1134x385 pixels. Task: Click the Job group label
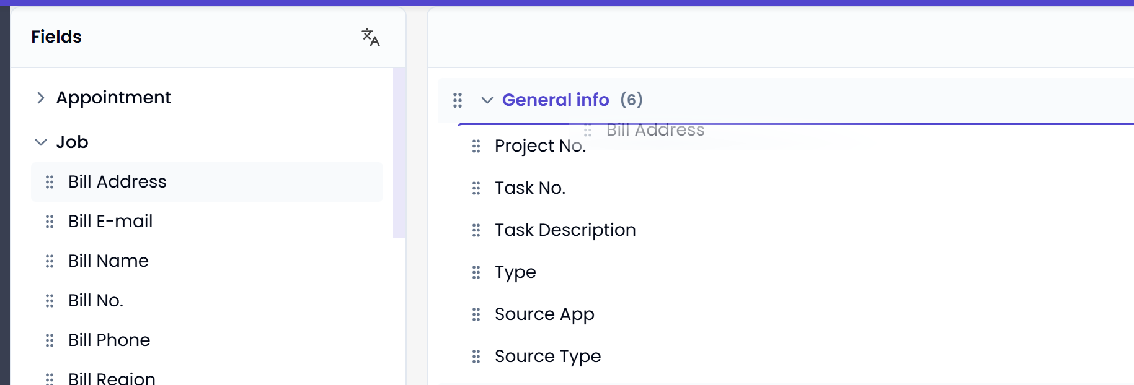[x=73, y=142]
